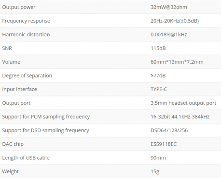
Task: Select the ESS9118EC DAC chip value
Action: point(164,144)
